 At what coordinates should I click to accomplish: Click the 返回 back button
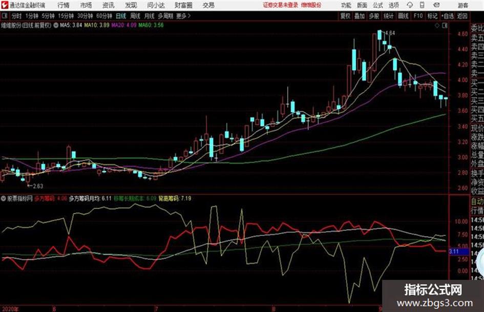point(462,16)
